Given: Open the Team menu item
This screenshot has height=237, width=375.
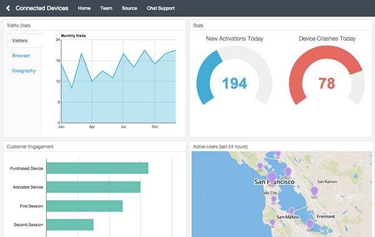Looking at the screenshot, I should 106,8.
